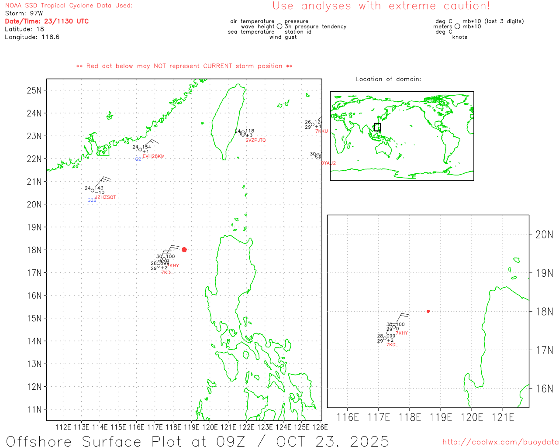Click the legend station circle below 'pressure'

(x=279, y=27)
